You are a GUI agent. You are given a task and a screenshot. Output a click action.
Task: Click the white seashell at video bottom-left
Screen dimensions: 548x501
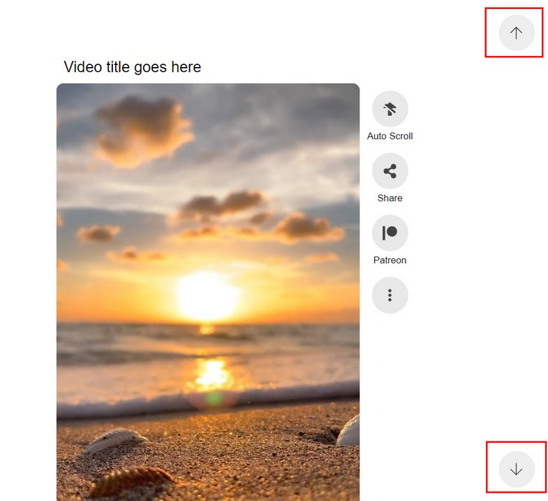click(x=115, y=439)
